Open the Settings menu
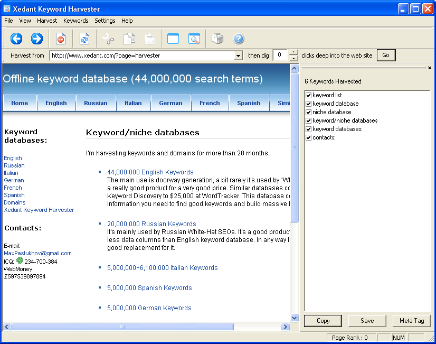436x344 pixels. 105,21
